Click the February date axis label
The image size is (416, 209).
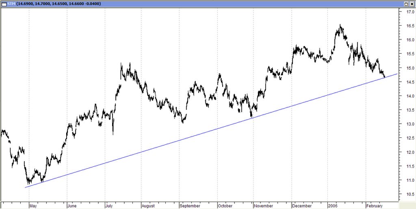pyautogui.click(x=375, y=206)
